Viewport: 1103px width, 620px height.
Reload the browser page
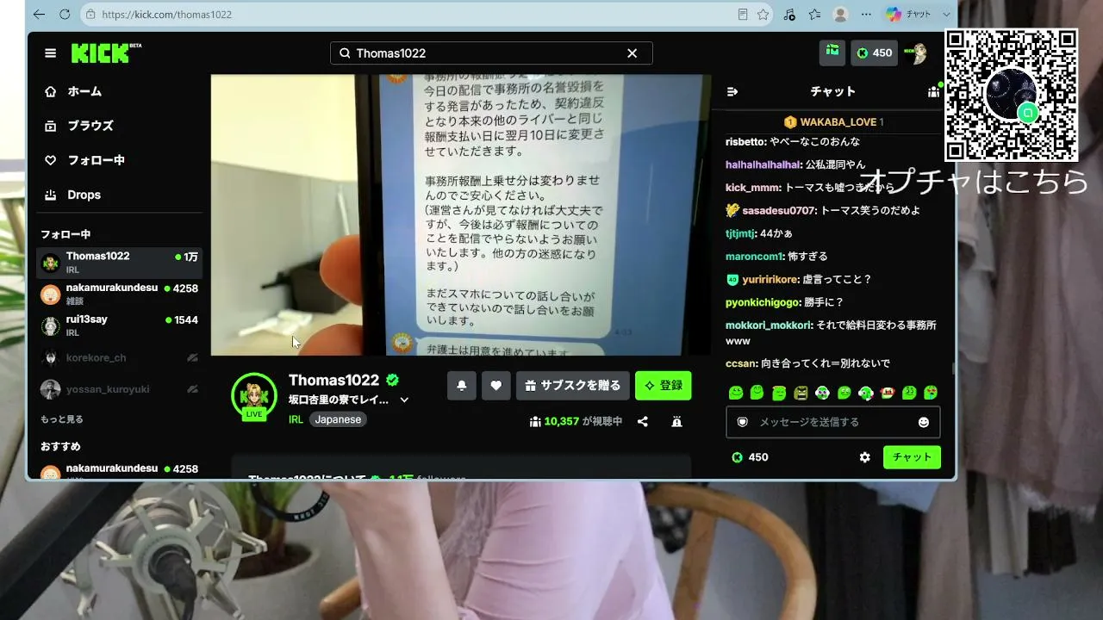[65, 15]
